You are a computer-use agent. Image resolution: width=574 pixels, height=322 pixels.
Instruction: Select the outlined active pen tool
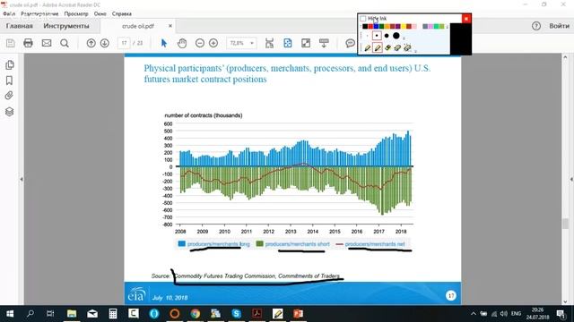pos(378,47)
